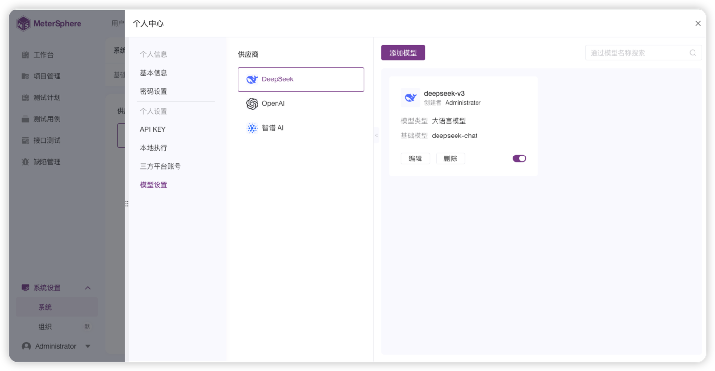Select the 智谱 AI supplier
Viewport: 715px width, 371px height.
point(301,128)
